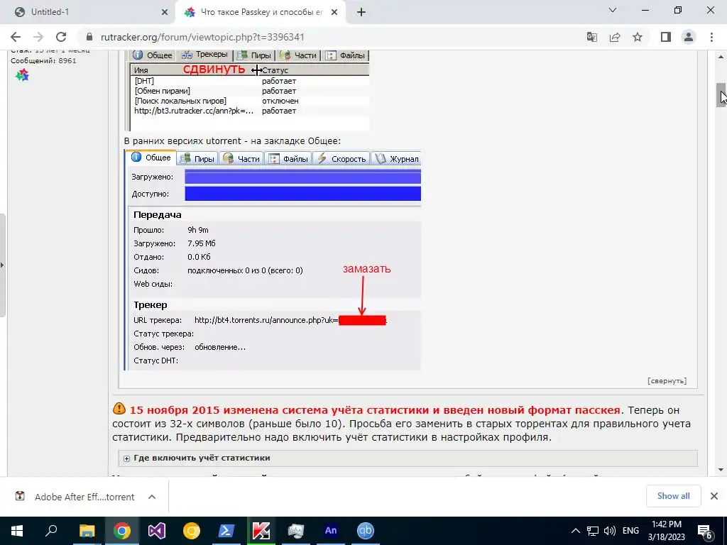Open Windows taskbar search

[51, 531]
